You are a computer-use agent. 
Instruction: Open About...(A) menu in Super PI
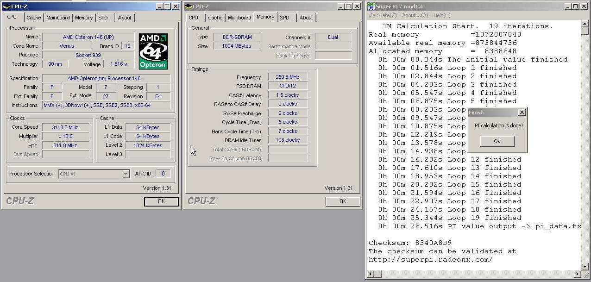[415, 15]
